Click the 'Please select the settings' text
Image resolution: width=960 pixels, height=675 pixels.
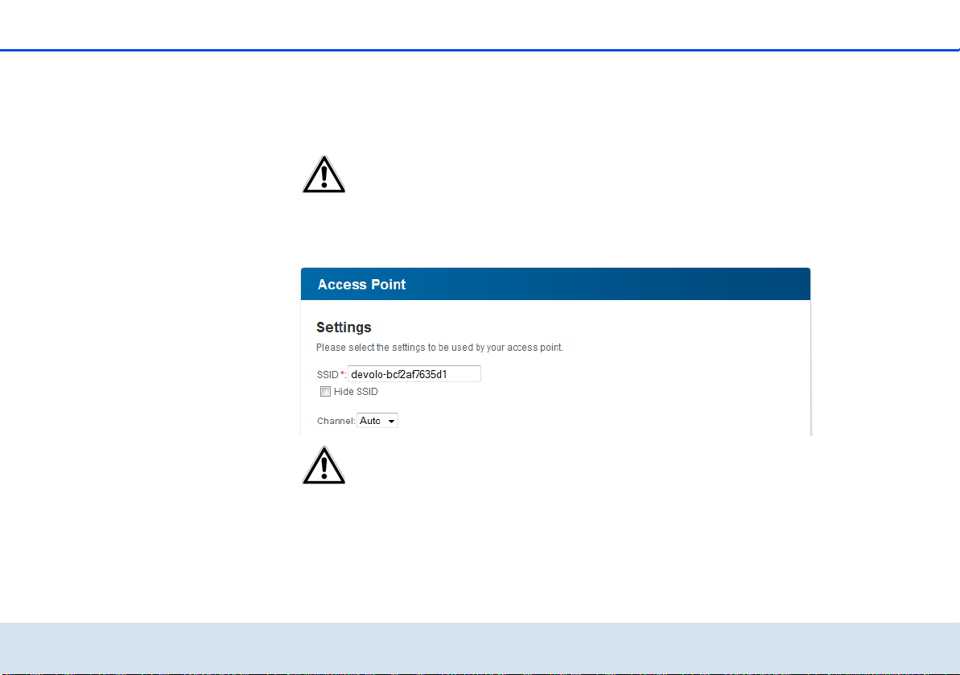439,348
